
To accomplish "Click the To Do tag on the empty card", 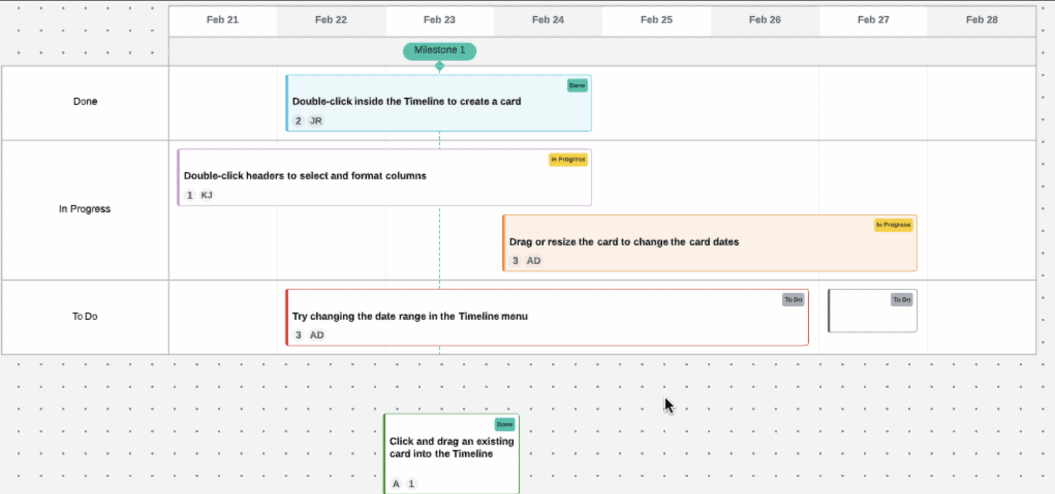I will [x=902, y=300].
